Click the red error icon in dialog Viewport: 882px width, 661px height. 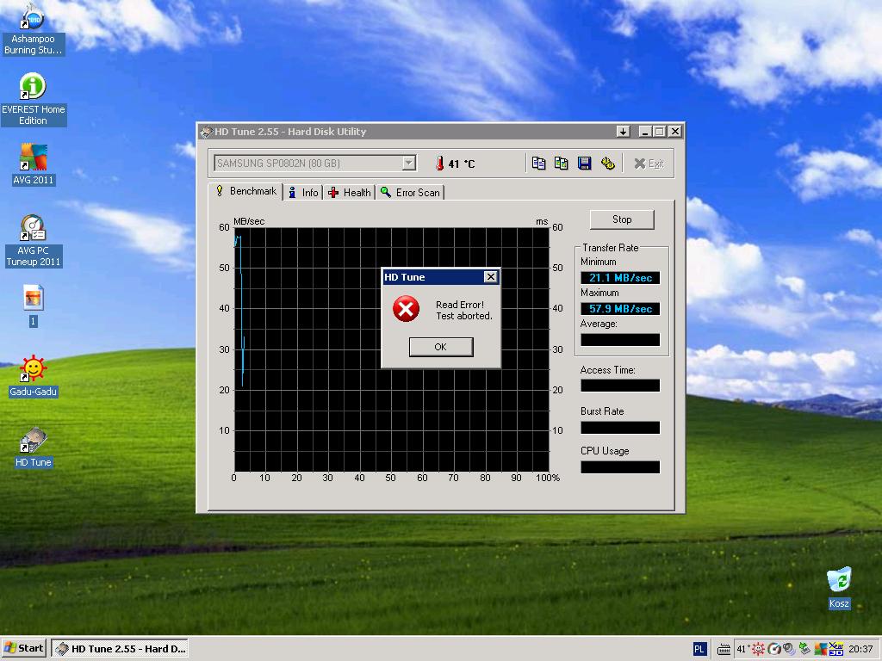406,309
